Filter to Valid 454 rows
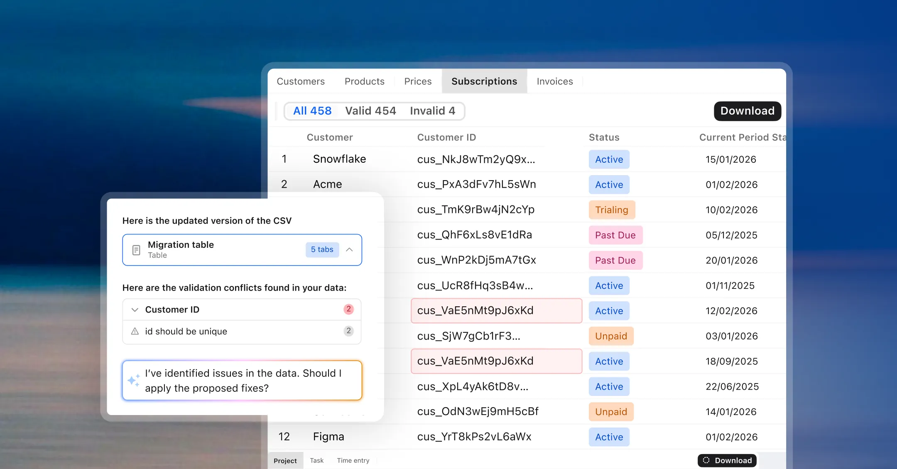This screenshot has width=897, height=469. 370,111
